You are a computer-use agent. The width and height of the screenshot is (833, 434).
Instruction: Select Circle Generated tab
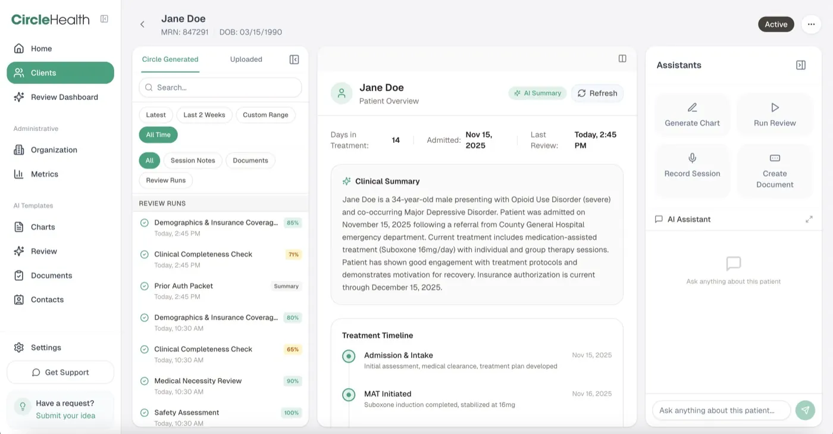click(170, 60)
